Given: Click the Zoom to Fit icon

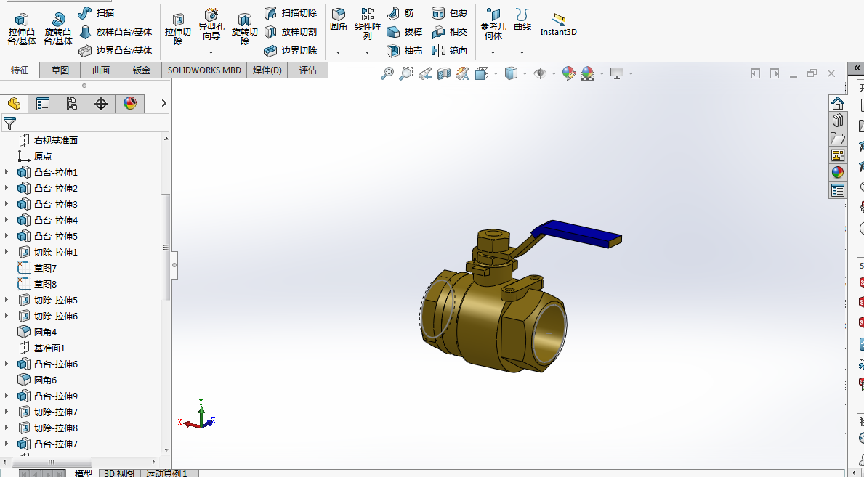Looking at the screenshot, I should point(387,73).
